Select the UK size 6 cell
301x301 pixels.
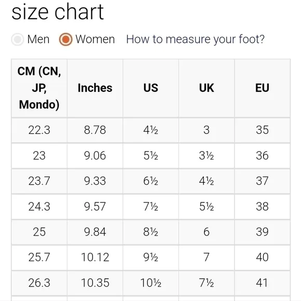point(206,232)
